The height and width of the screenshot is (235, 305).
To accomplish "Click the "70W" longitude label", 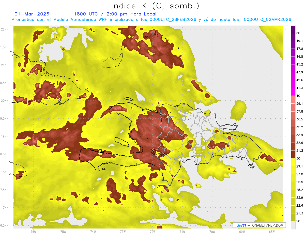I will (212, 231).
